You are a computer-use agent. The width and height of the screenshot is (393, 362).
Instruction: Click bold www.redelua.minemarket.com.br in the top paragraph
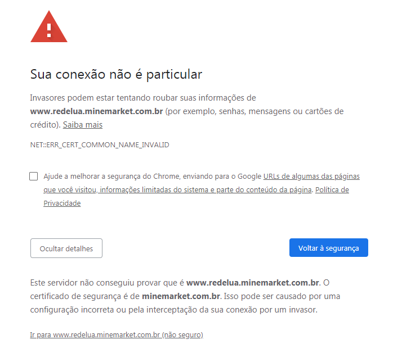pos(96,111)
